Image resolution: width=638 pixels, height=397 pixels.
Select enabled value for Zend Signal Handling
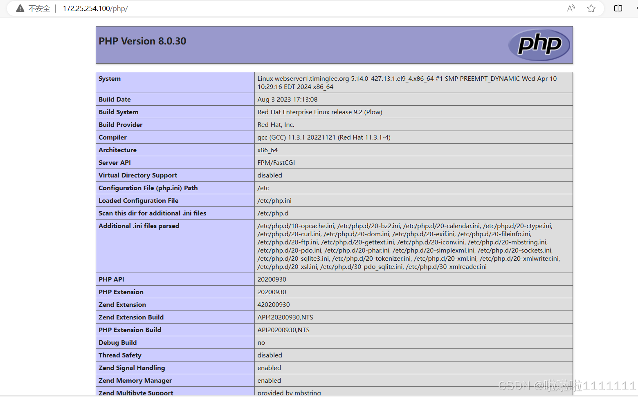pyautogui.click(x=269, y=368)
